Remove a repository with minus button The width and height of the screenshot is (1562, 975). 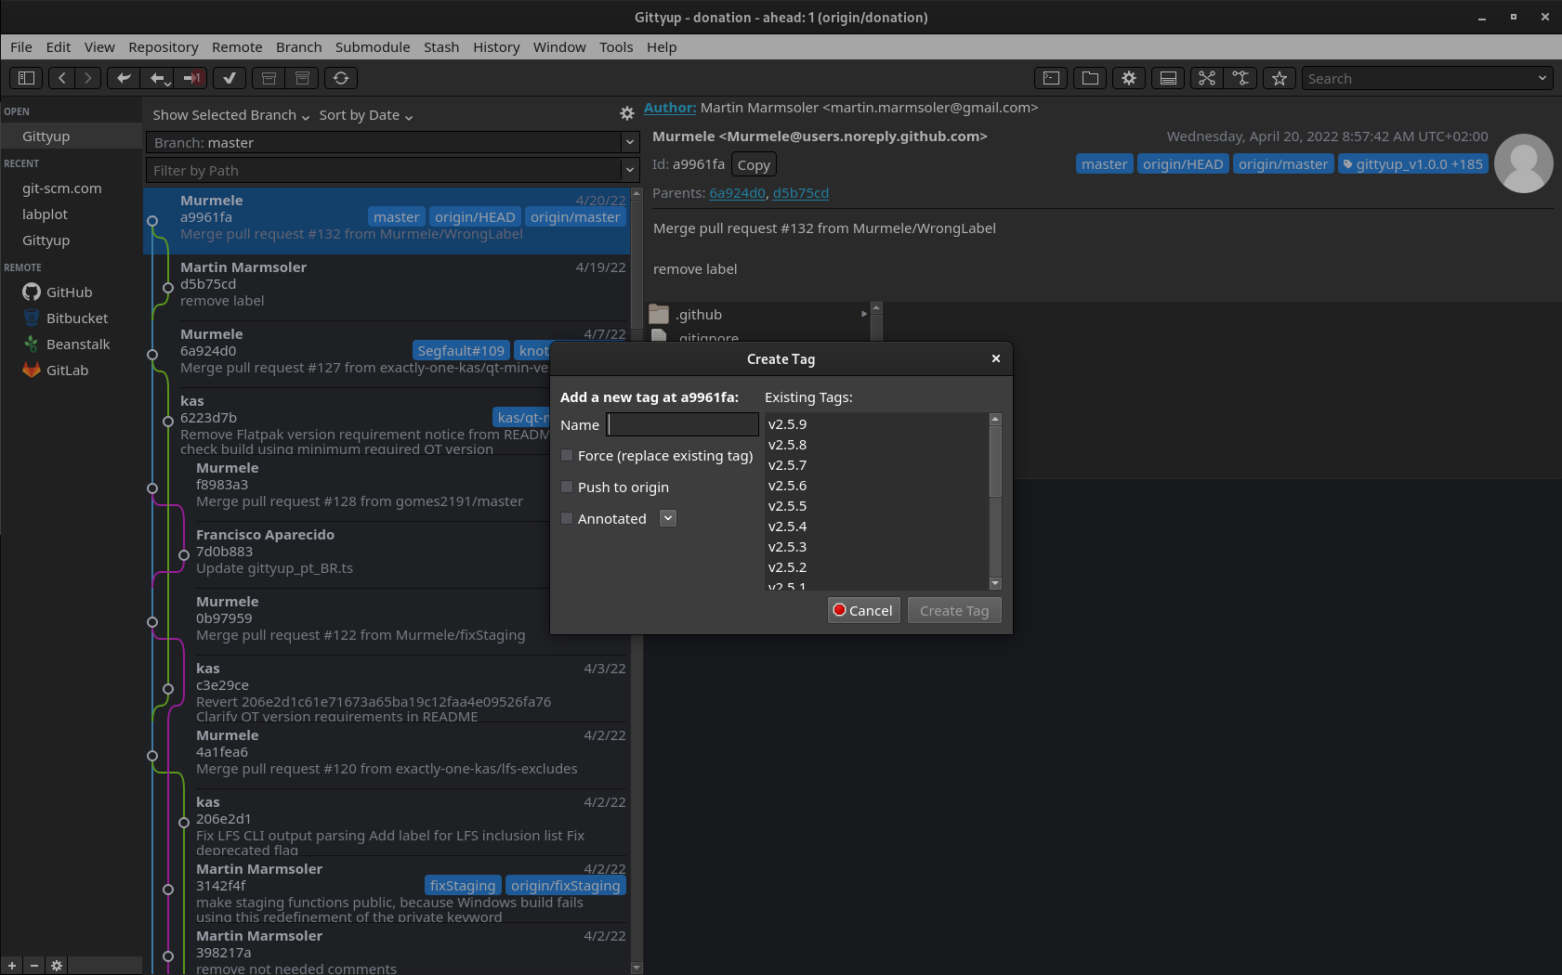[x=34, y=966]
